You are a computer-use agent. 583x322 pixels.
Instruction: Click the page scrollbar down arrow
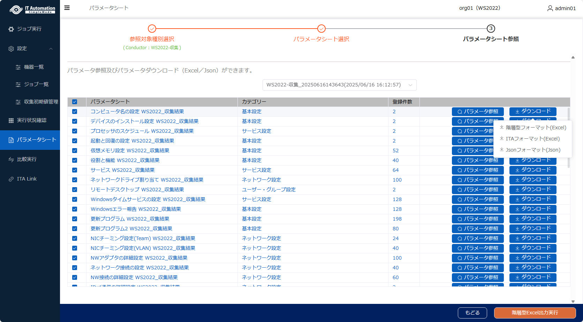[x=573, y=301]
